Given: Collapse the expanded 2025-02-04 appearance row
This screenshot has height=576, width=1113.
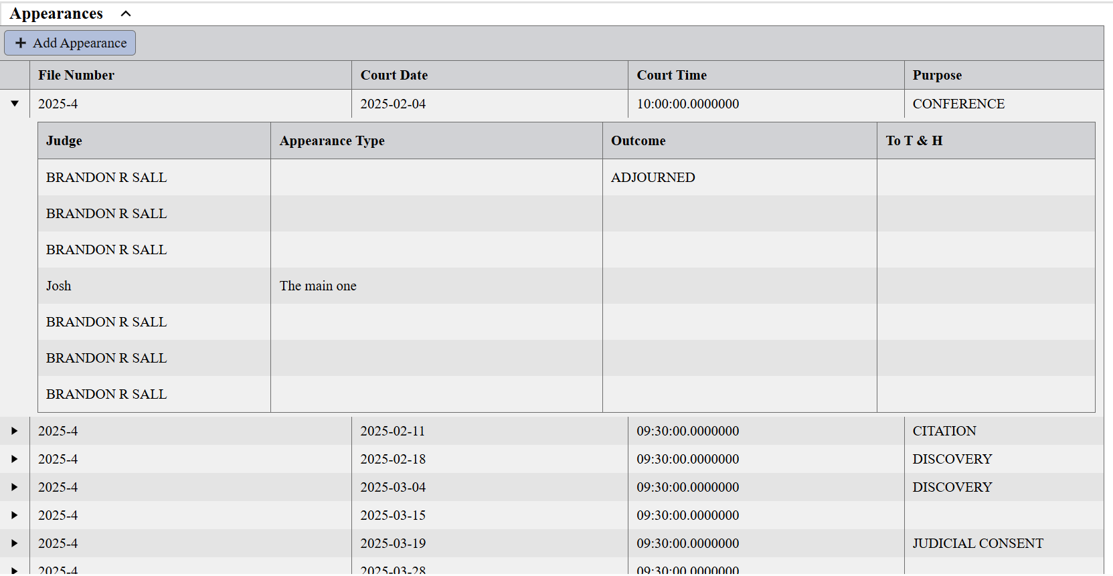Looking at the screenshot, I should click(x=15, y=104).
